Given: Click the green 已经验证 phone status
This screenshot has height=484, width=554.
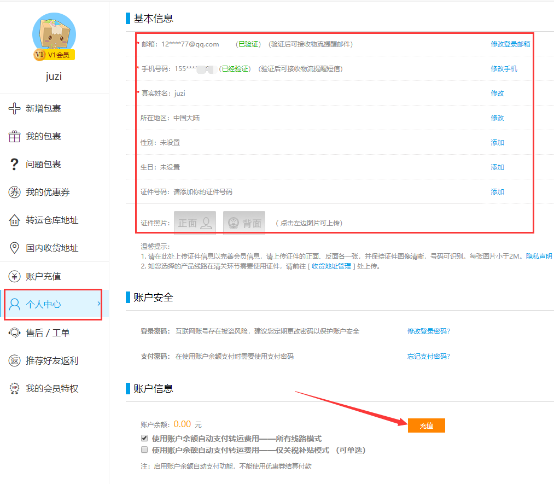Looking at the screenshot, I should [x=235, y=69].
